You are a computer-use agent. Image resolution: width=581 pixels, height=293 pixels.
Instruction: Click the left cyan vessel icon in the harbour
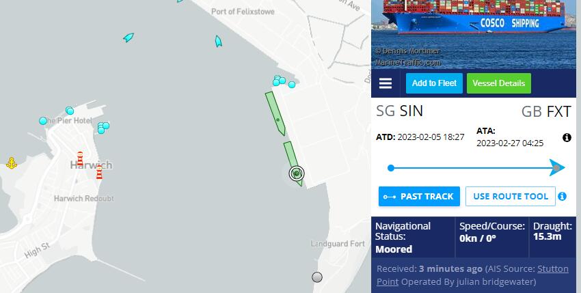click(129, 38)
